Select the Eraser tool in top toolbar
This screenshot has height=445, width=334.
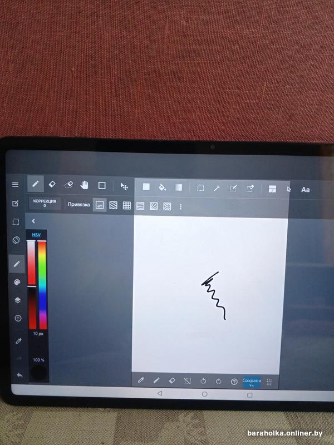52,184
